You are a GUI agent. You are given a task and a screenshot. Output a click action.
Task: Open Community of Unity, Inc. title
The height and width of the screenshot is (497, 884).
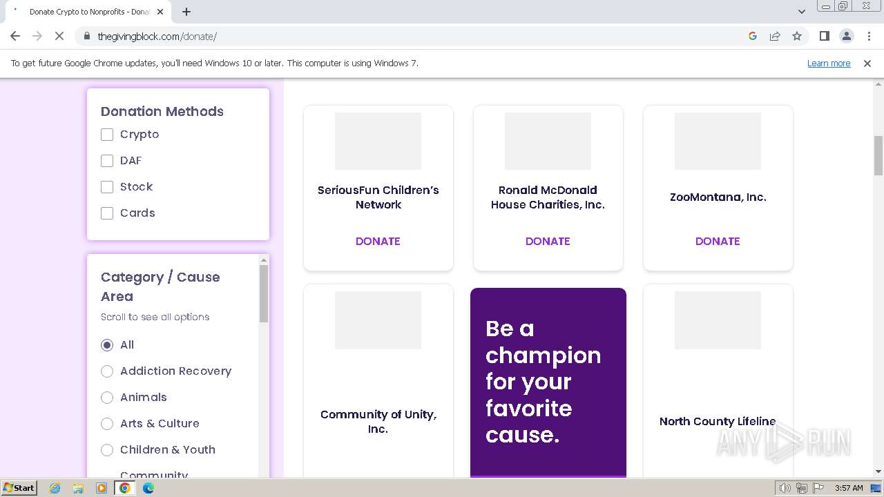(378, 422)
